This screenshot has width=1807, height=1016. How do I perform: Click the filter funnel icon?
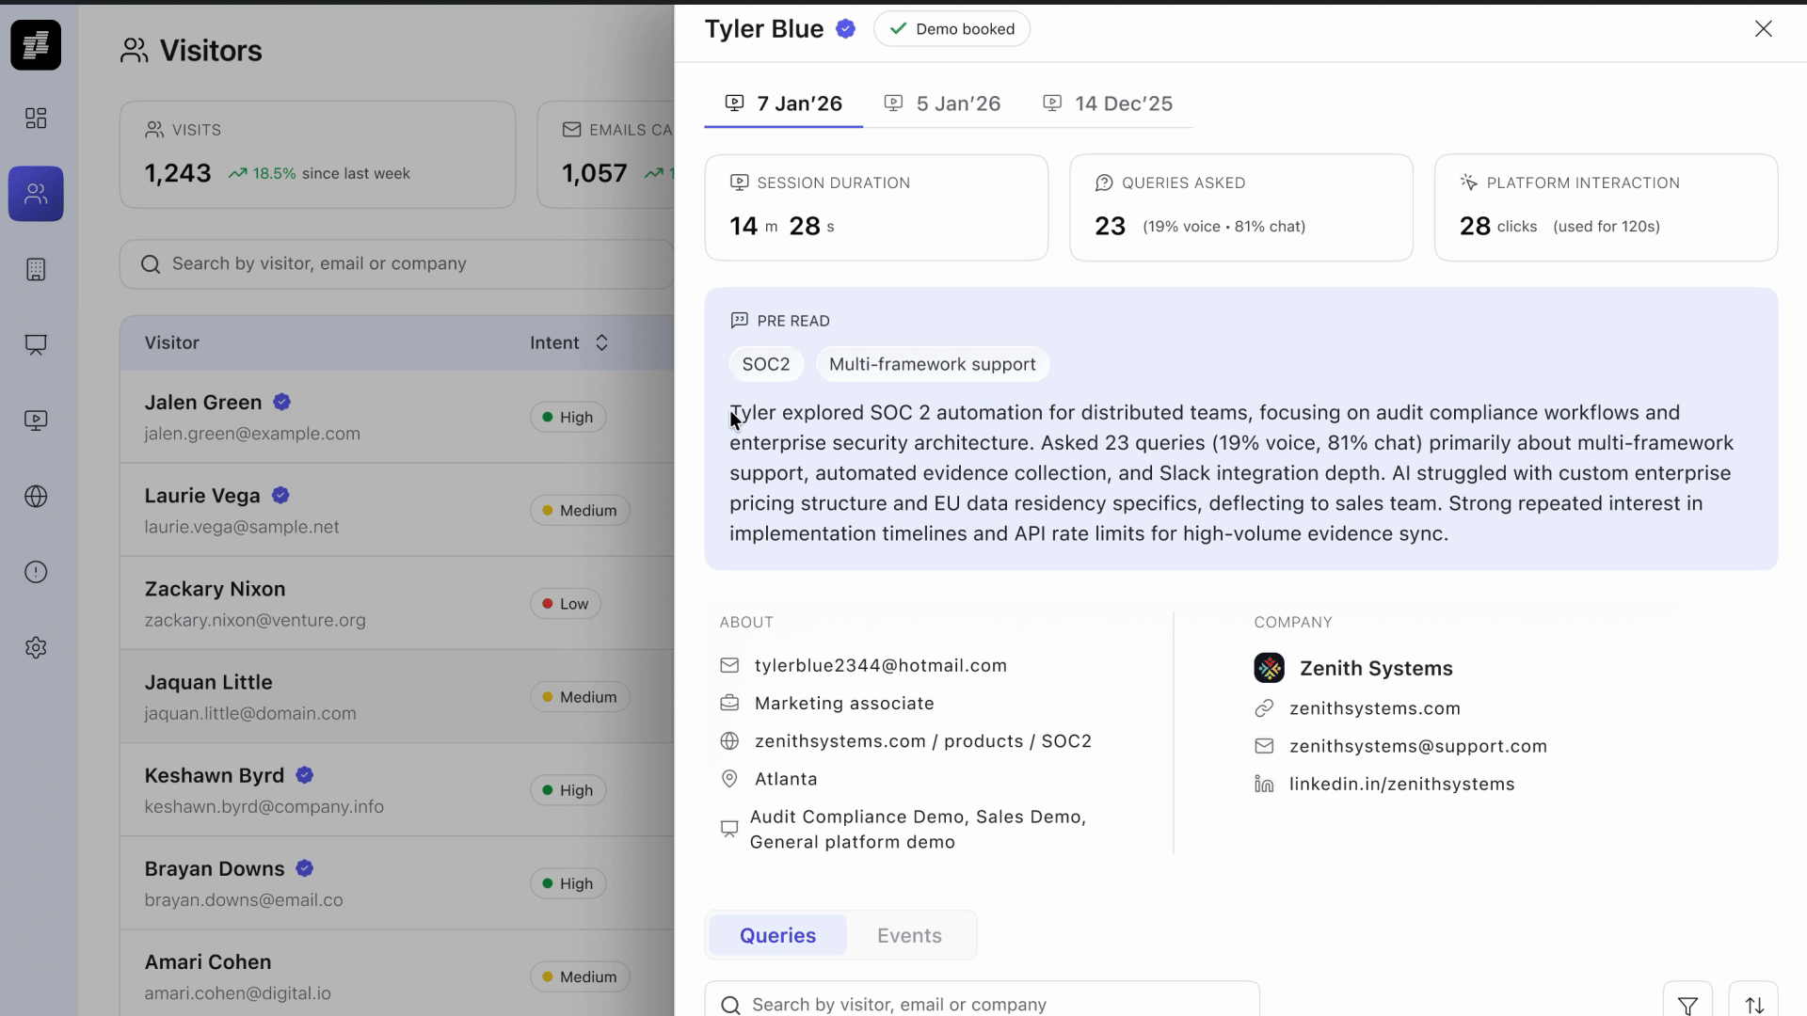pyautogui.click(x=1687, y=1005)
